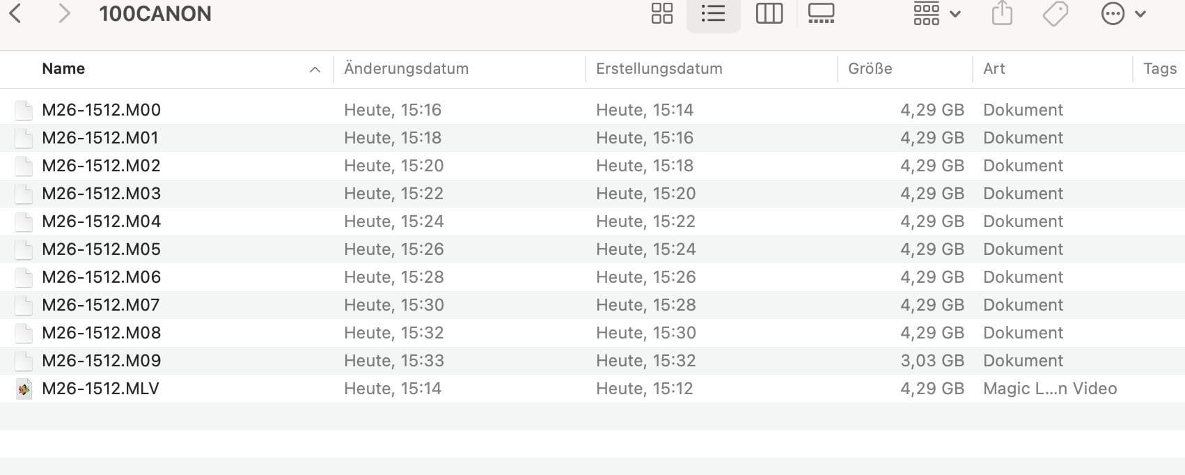Click the M26-1512.M05 file icon
This screenshot has height=475, width=1185.
(x=24, y=249)
